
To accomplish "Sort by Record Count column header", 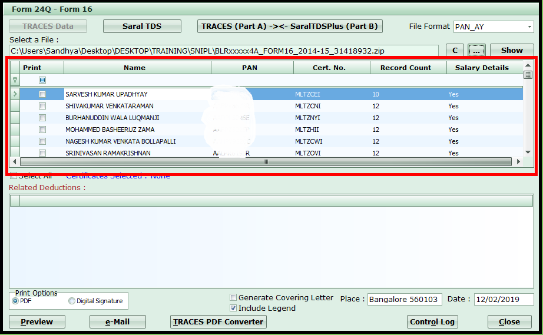I will pyautogui.click(x=408, y=68).
